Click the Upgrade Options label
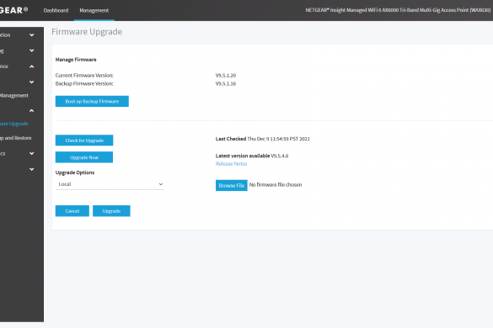The image size is (493, 328). coord(75,172)
